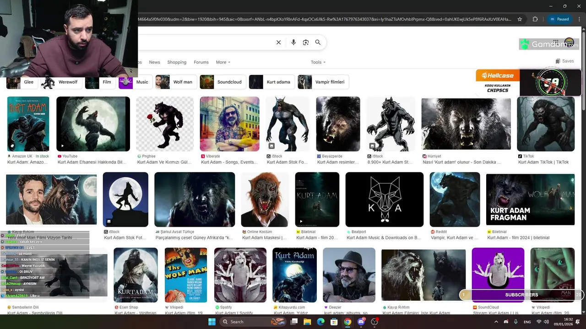This screenshot has width=586, height=329.
Task: Open Kitapyurdu Kurt Adam book cover
Action: pyautogui.click(x=295, y=275)
